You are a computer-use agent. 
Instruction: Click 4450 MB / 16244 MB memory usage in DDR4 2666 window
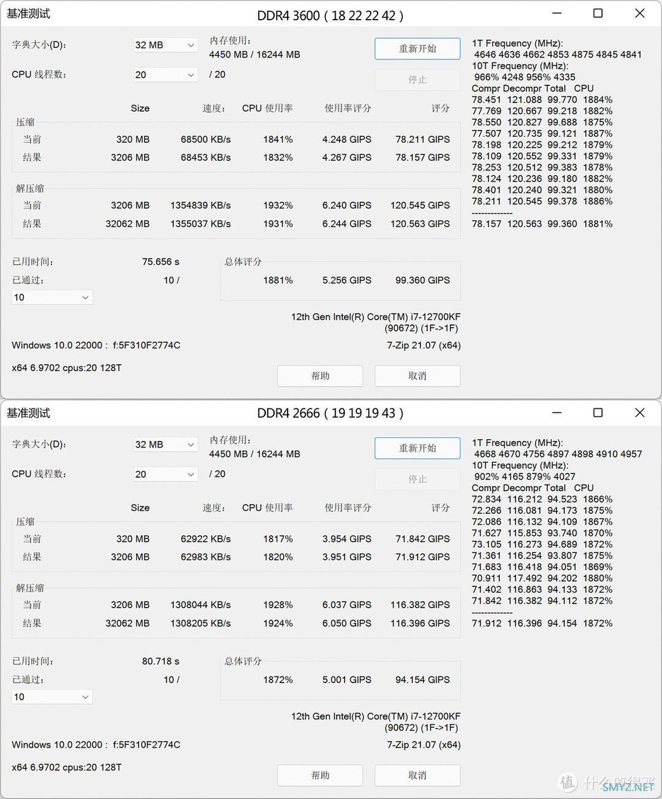(254, 454)
